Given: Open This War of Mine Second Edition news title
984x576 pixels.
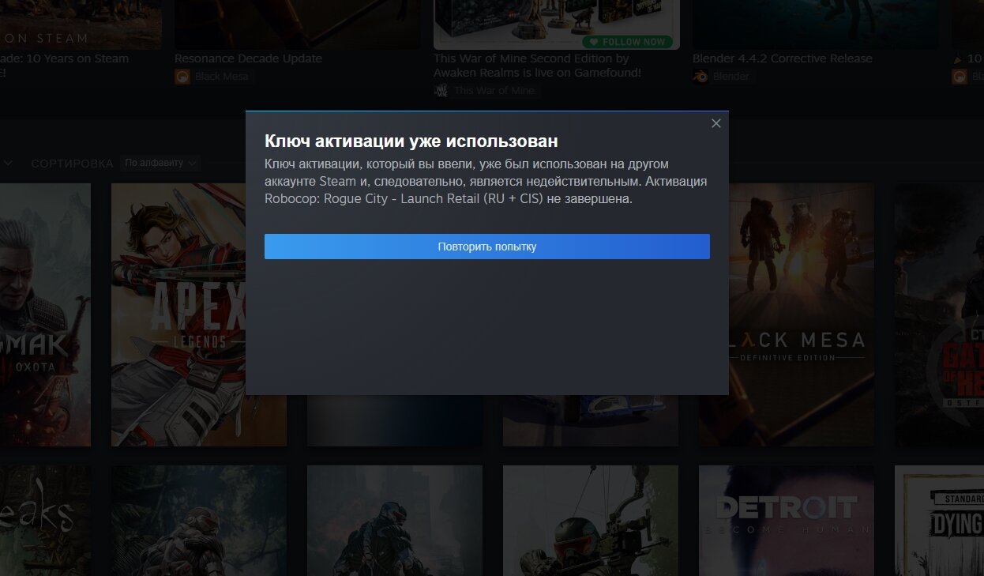Looking at the screenshot, I should coord(537,66).
